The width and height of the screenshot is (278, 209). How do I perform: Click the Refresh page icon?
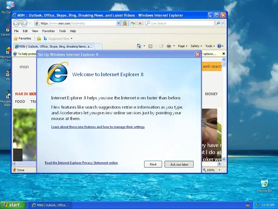click(x=133, y=23)
